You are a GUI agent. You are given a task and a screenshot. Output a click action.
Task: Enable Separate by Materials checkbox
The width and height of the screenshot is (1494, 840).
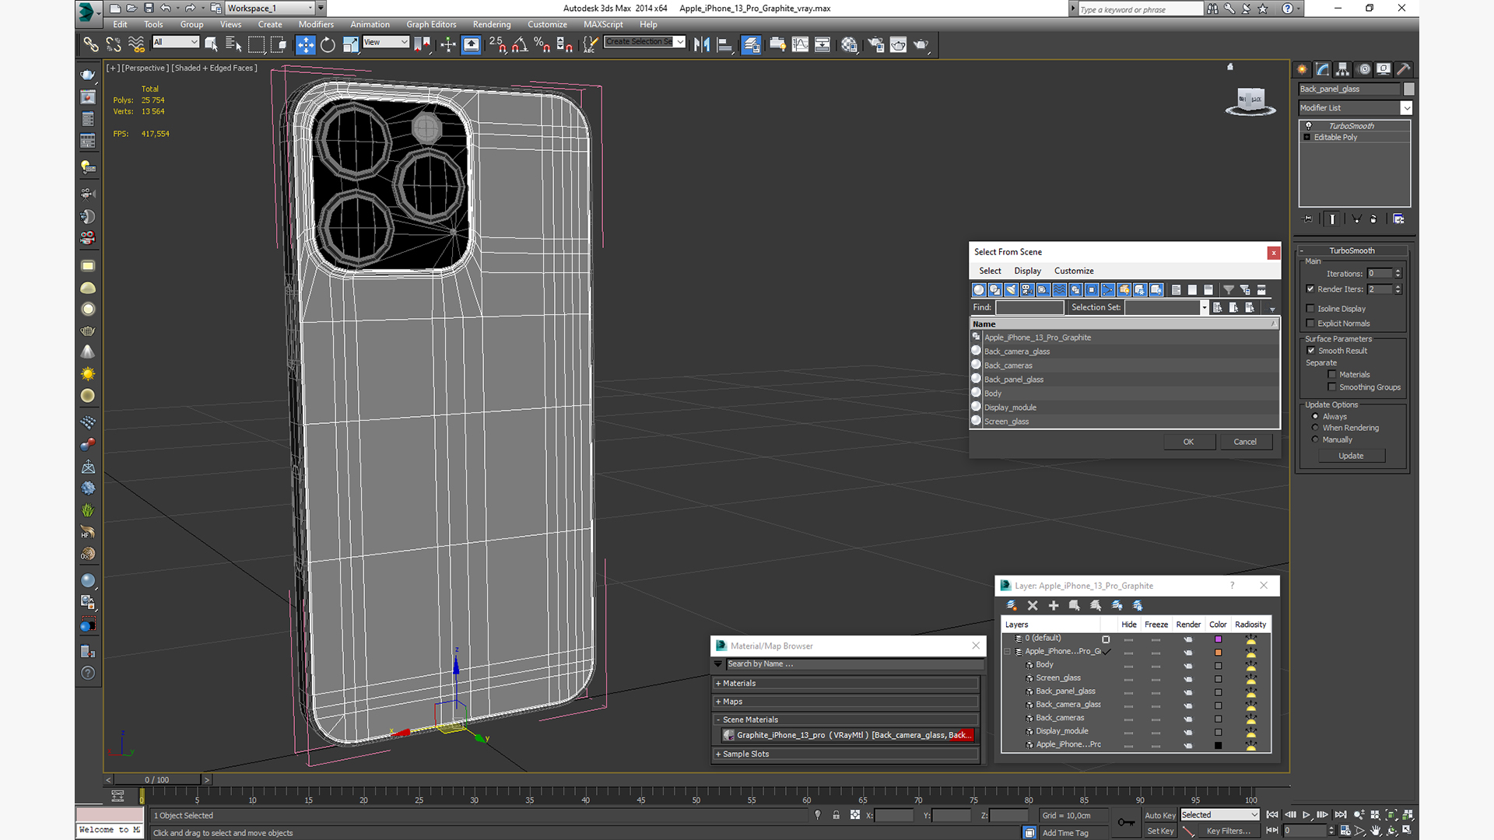point(1332,375)
